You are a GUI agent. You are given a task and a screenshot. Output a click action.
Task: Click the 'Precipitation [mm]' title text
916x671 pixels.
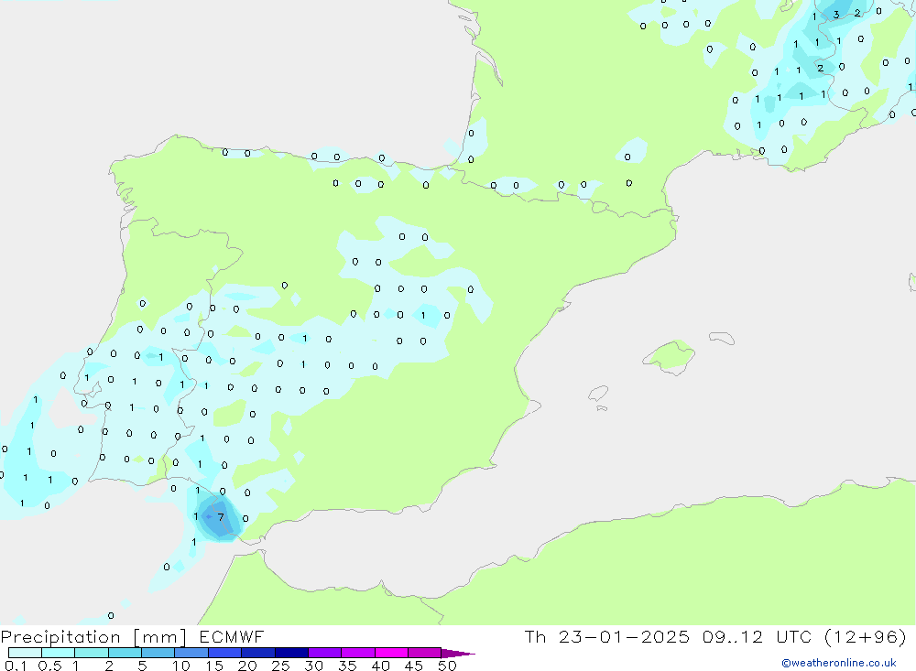click(93, 637)
